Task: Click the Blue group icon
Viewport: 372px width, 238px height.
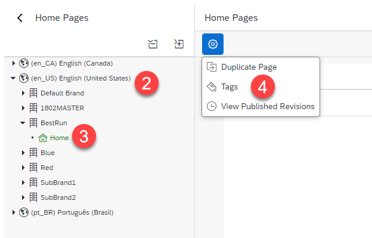Action: (x=33, y=153)
